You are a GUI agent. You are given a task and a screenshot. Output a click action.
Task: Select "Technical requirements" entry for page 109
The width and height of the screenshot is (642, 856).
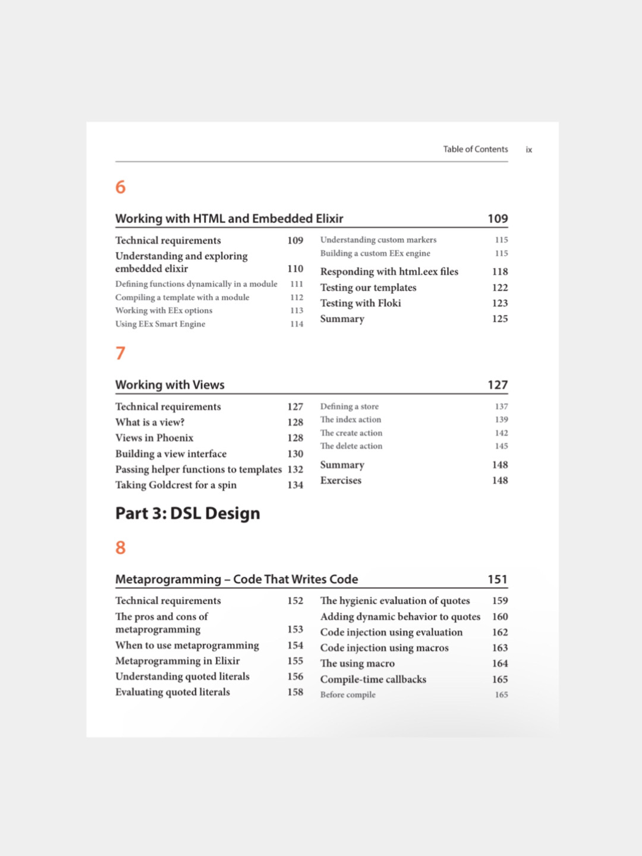[x=168, y=240]
